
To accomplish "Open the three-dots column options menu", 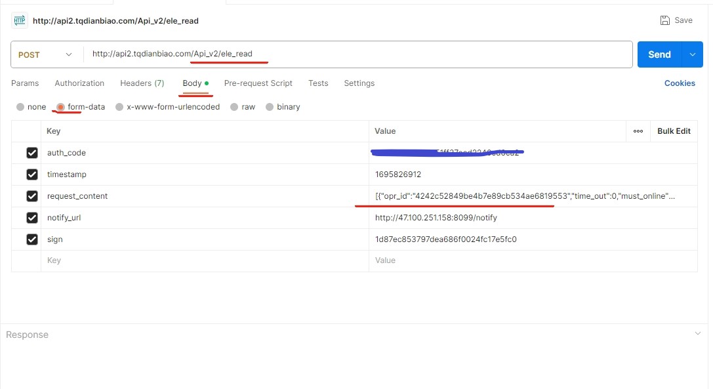I will (638, 131).
